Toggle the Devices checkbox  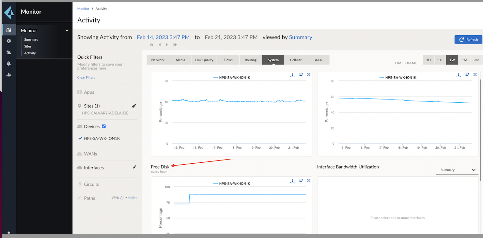(x=104, y=126)
